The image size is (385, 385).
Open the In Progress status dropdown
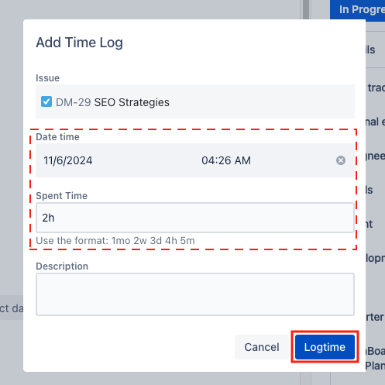[x=357, y=9]
